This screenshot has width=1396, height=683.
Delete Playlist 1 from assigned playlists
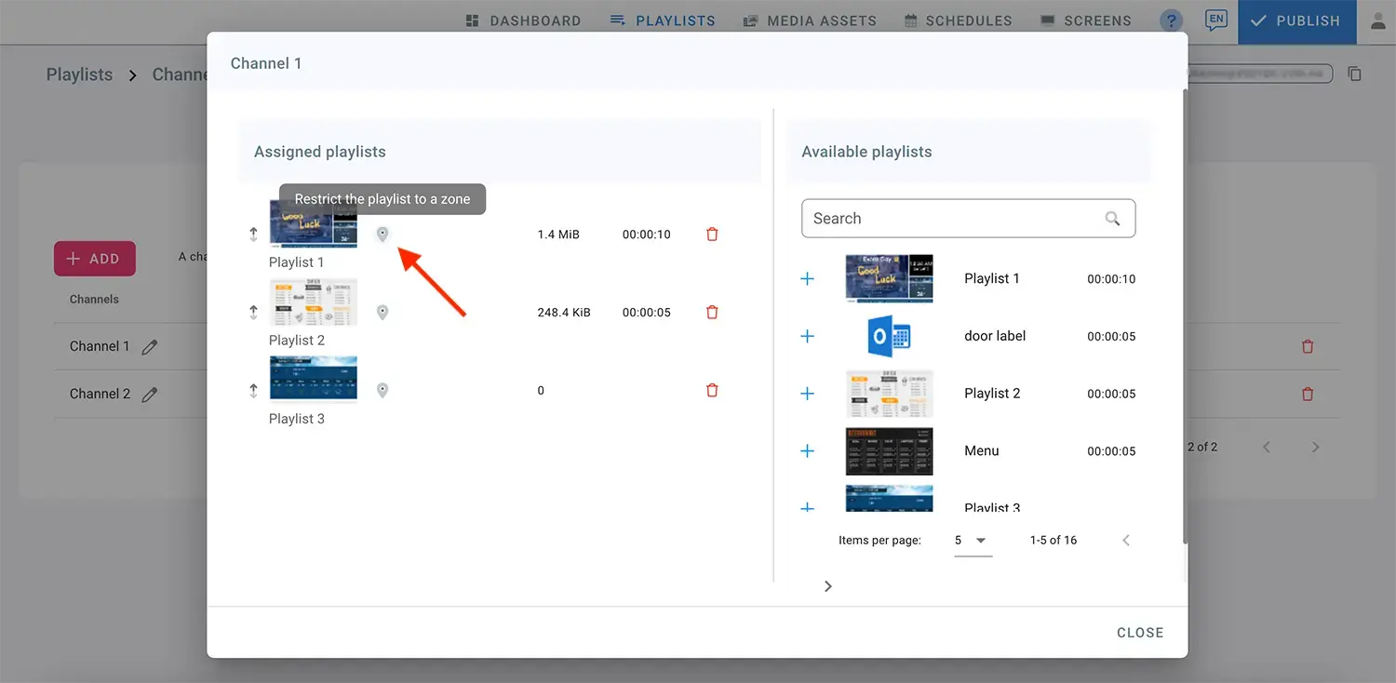pyautogui.click(x=712, y=234)
